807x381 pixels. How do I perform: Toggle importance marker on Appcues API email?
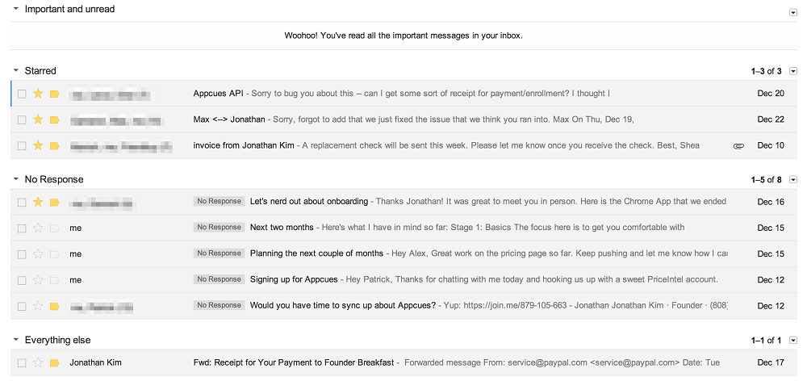coord(54,94)
